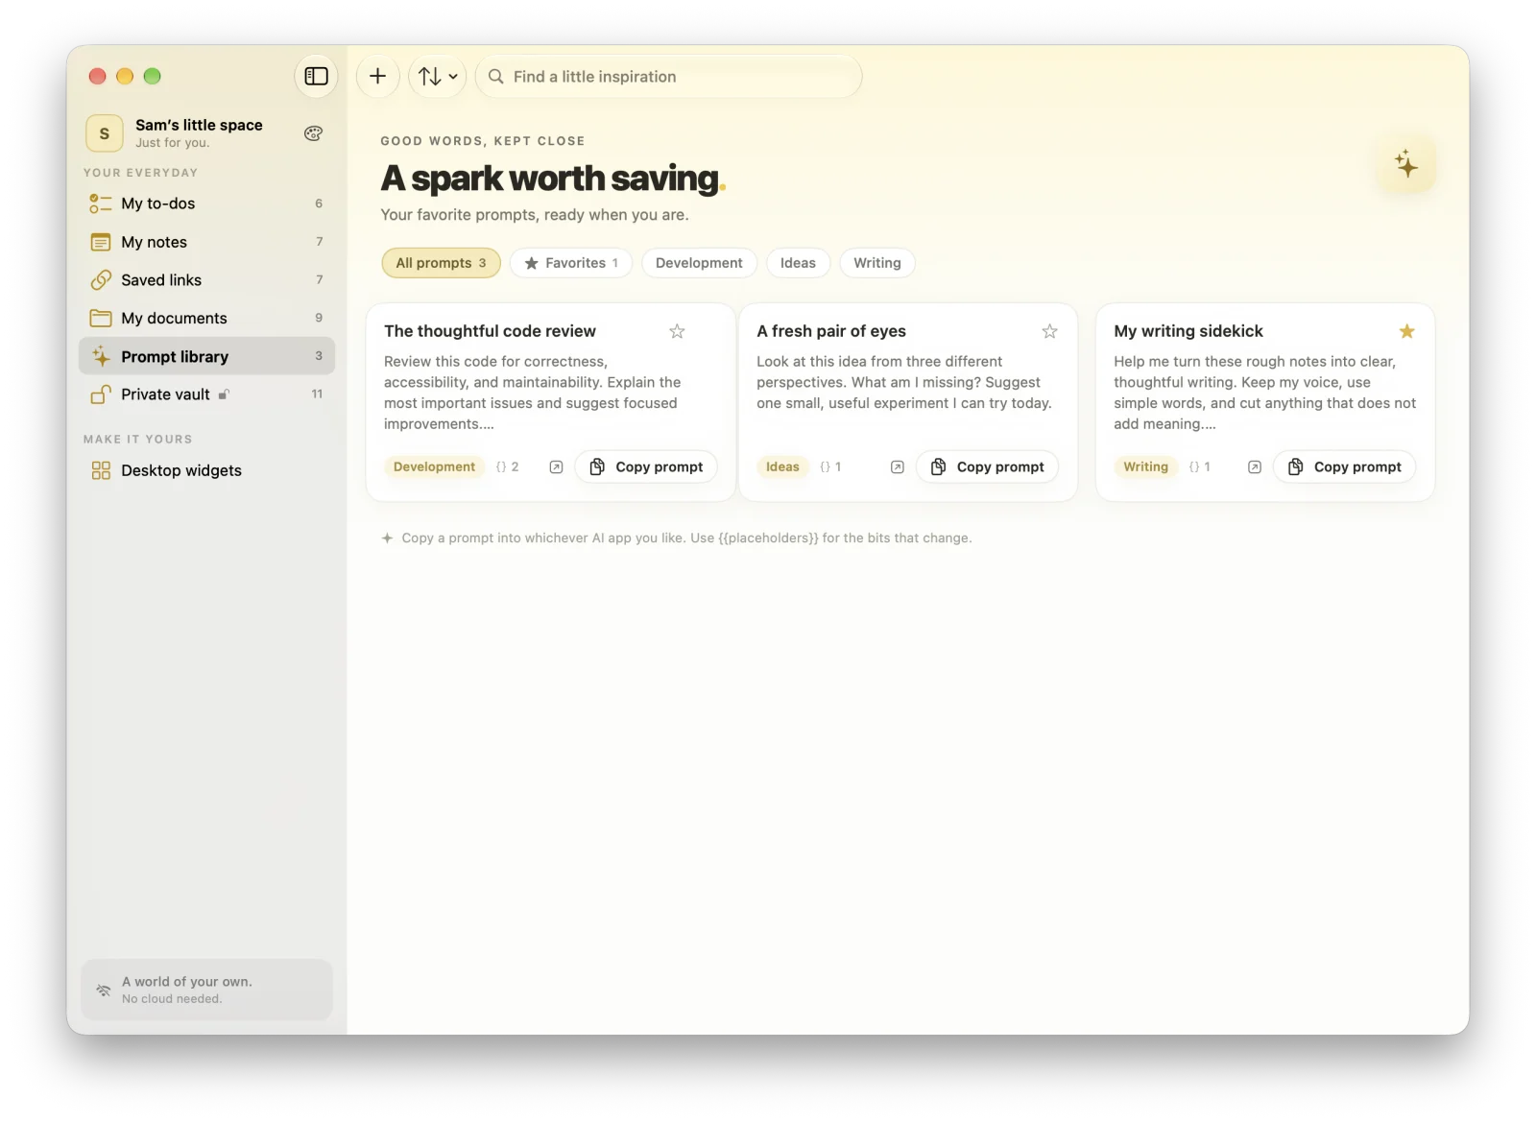Open Desktop widgets

[x=207, y=470]
